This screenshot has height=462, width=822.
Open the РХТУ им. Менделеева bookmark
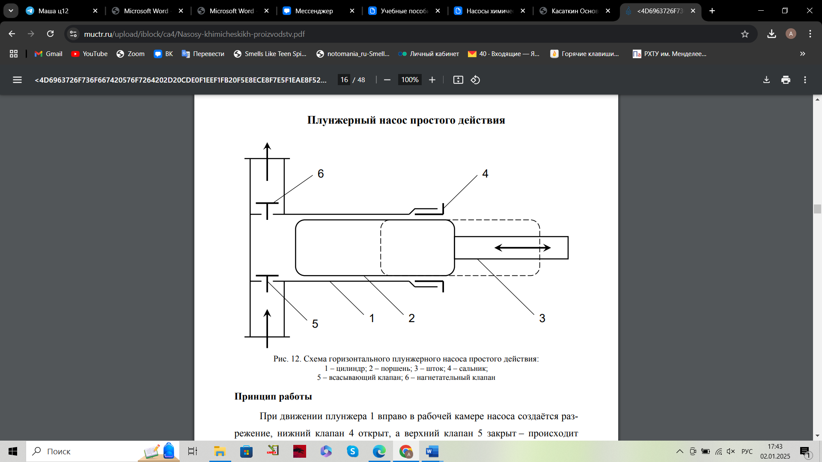(670, 53)
